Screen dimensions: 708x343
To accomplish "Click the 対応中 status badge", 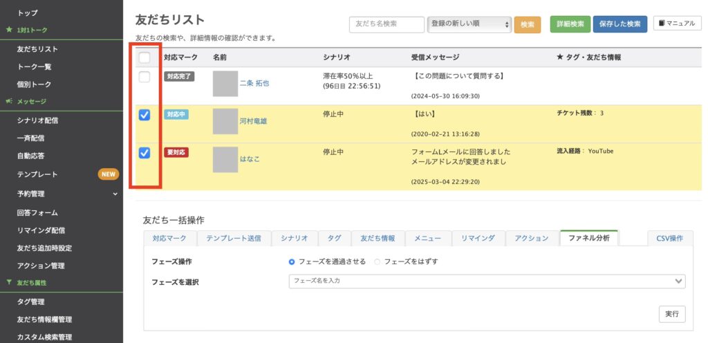I will click(176, 115).
